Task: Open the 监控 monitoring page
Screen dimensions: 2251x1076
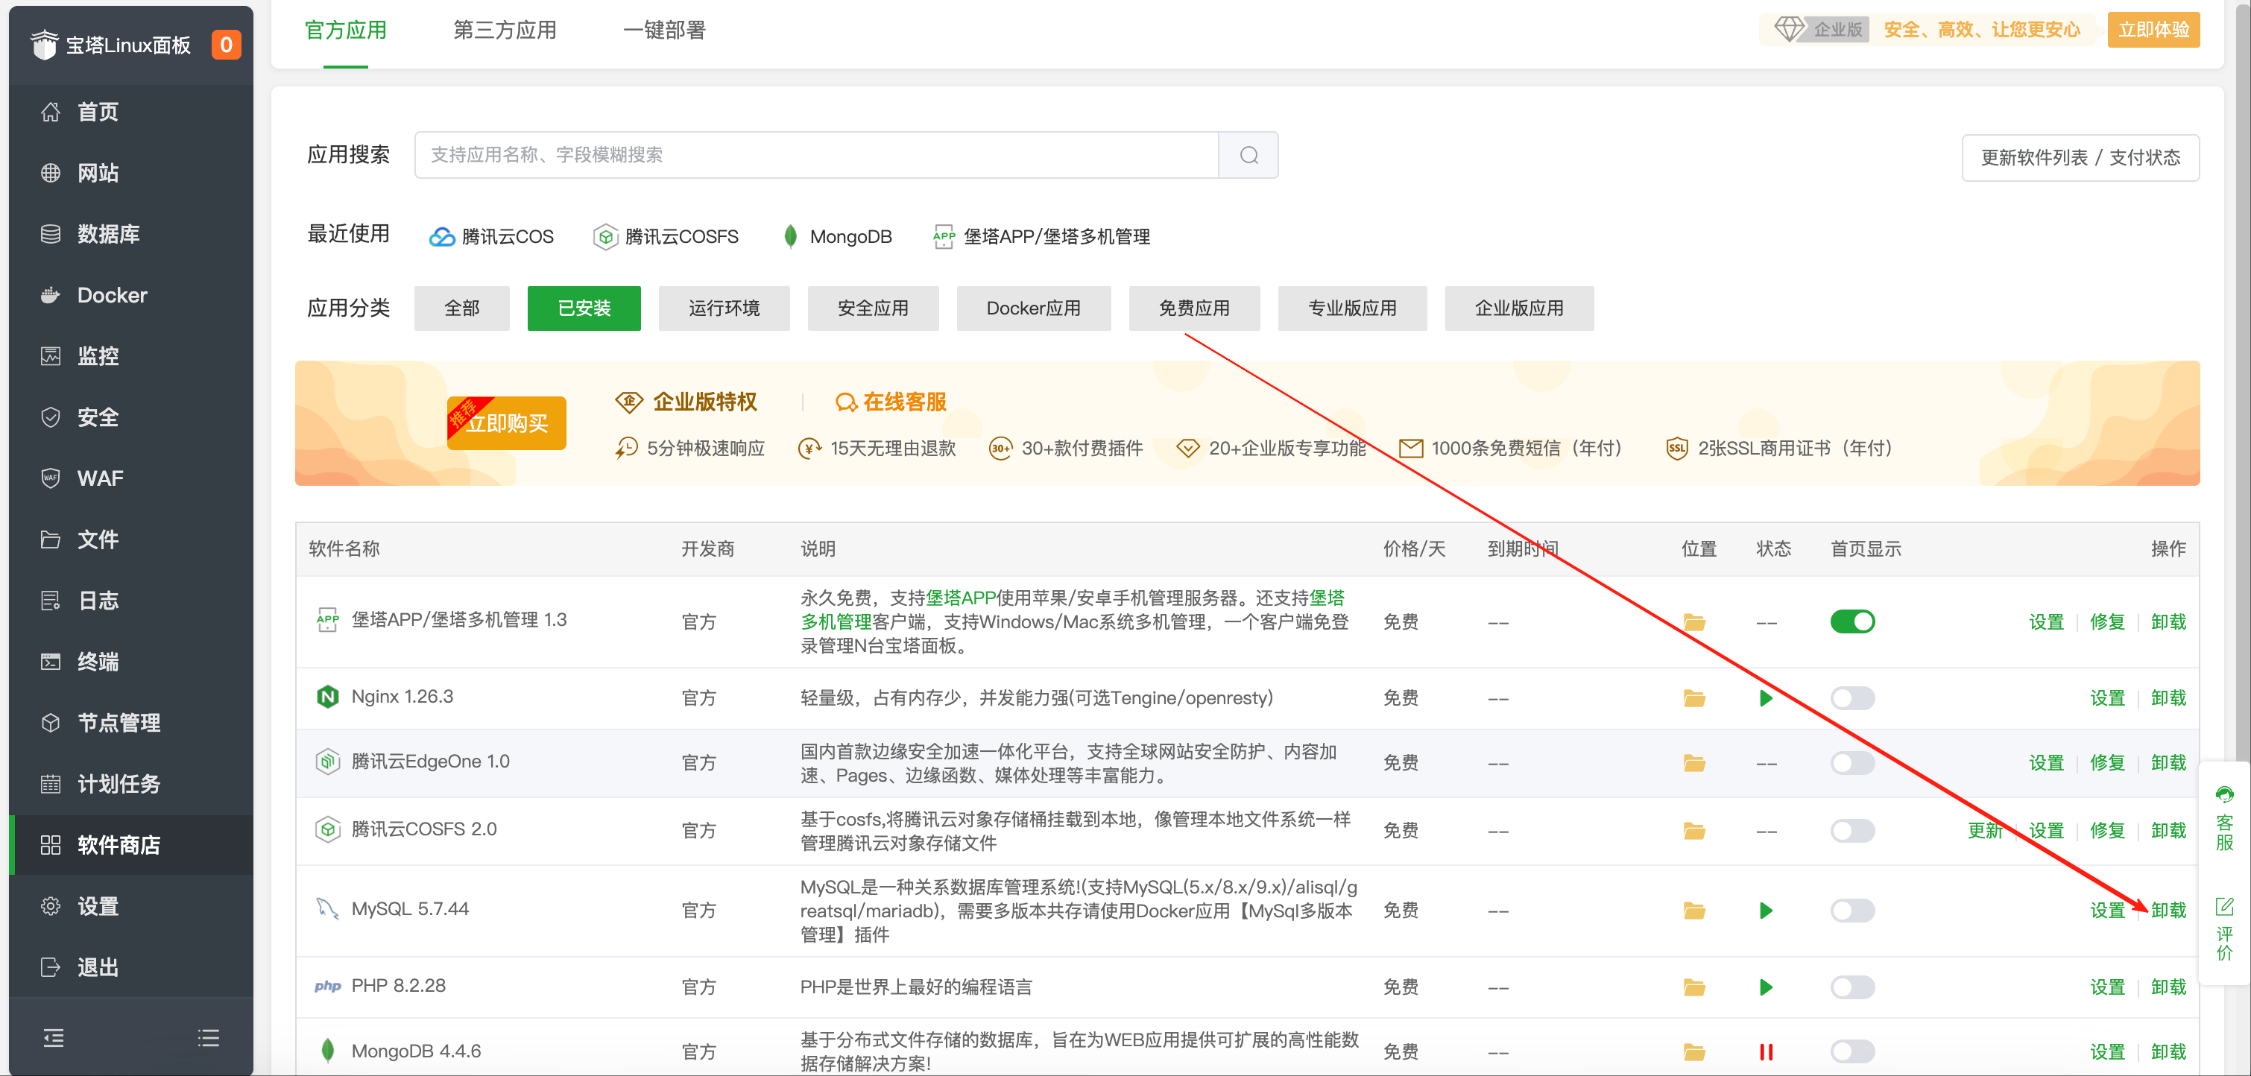Action: click(98, 355)
